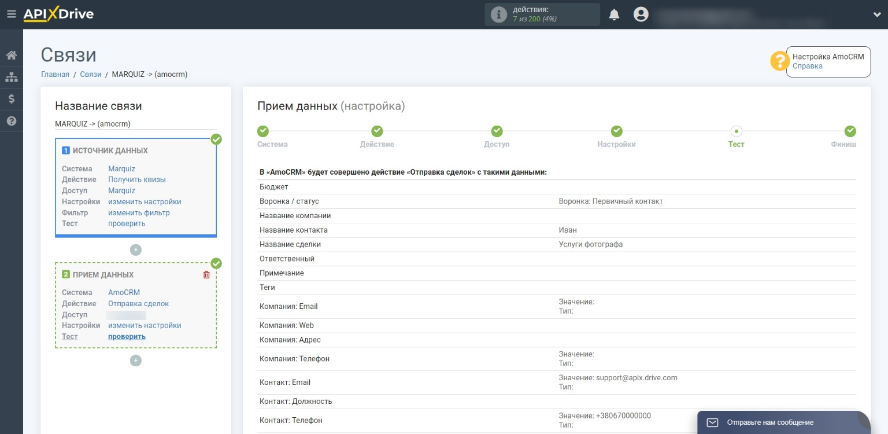The image size is (888, 434).
Task: Click the Примечание row label
Action: pos(282,273)
